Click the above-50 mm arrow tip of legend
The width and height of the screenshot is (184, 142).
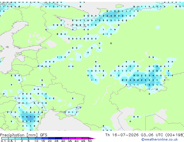[x=92, y=138]
